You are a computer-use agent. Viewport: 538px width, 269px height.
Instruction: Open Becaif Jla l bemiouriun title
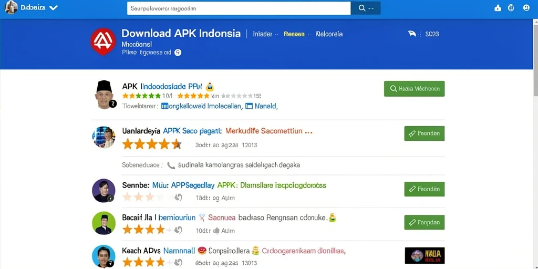(x=159, y=218)
